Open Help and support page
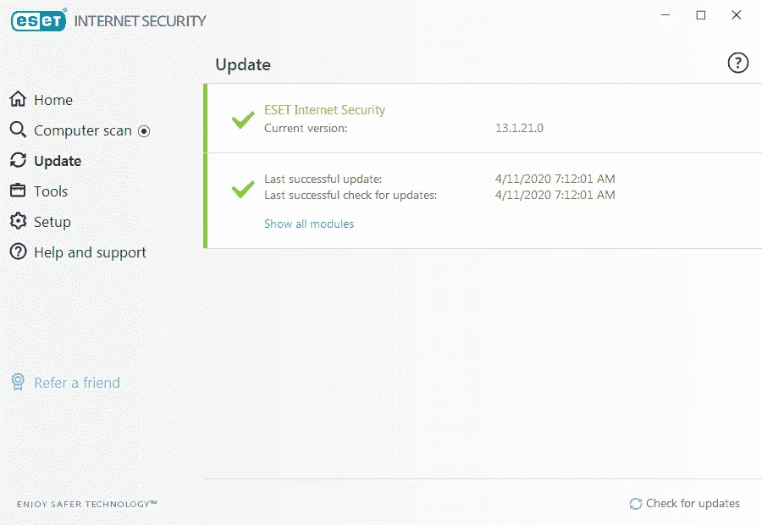 point(90,253)
